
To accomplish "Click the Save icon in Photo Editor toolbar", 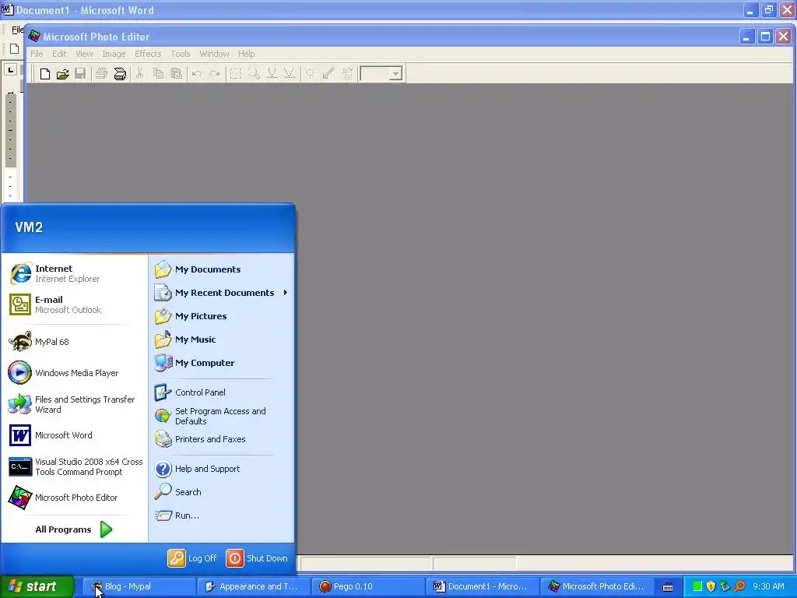I will point(80,74).
